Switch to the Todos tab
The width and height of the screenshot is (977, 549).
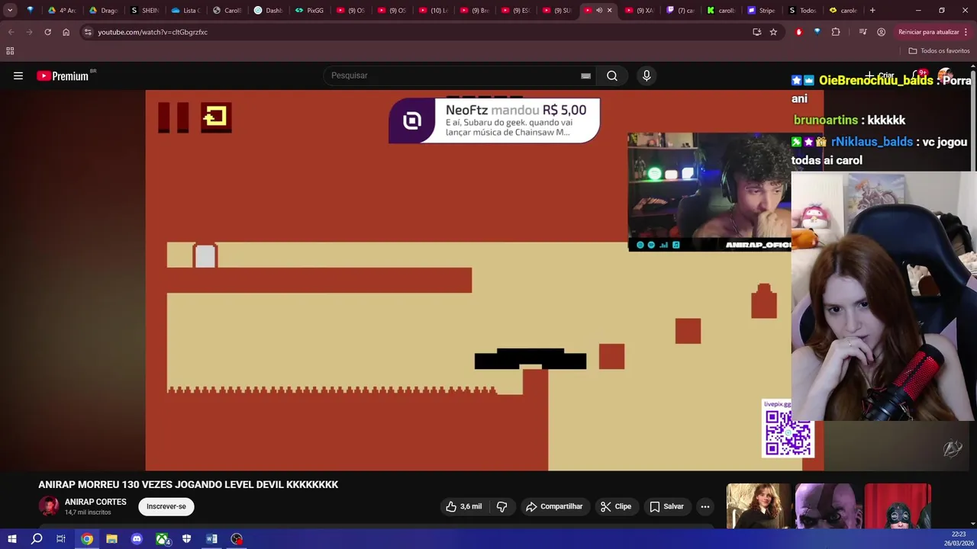[802, 11]
